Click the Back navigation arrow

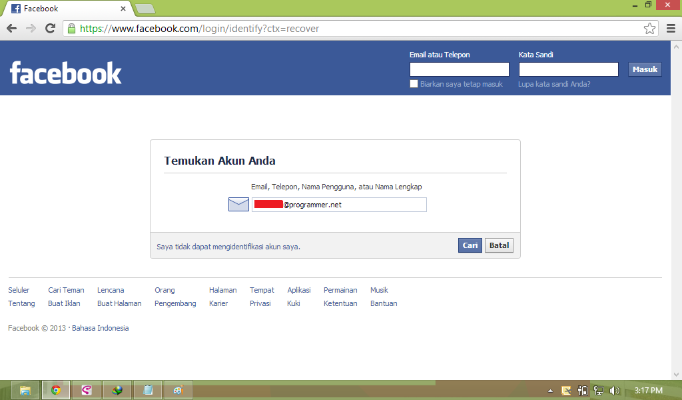pos(11,29)
